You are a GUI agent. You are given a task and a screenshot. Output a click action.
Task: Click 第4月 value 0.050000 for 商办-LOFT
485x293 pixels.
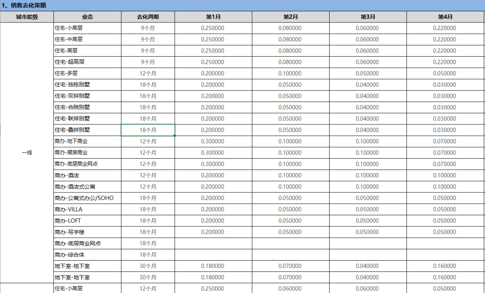(446, 221)
